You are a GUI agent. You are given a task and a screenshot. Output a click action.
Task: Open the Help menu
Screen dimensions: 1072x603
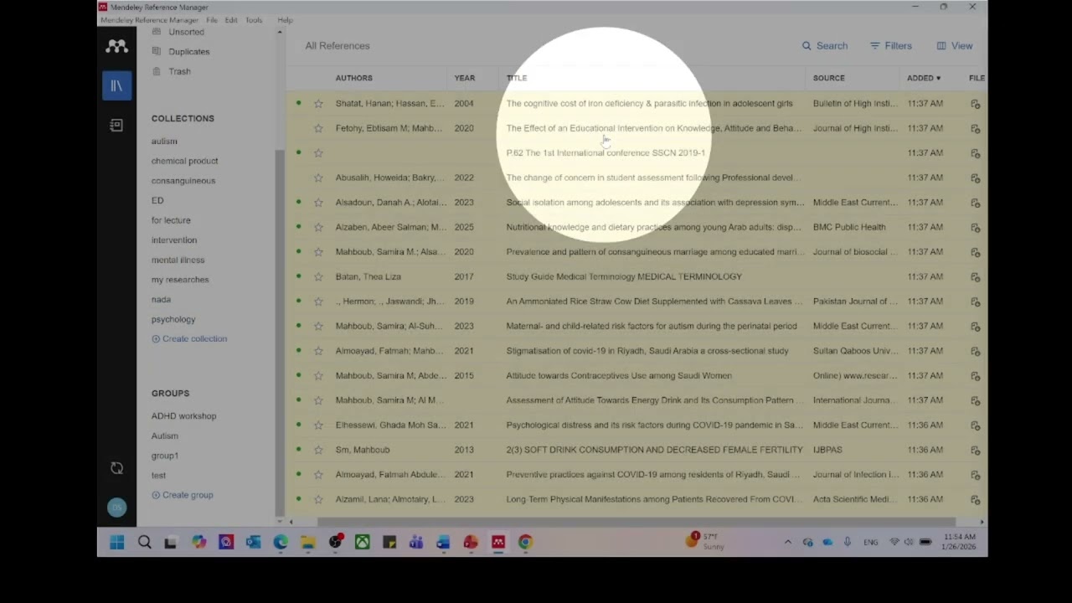[285, 20]
